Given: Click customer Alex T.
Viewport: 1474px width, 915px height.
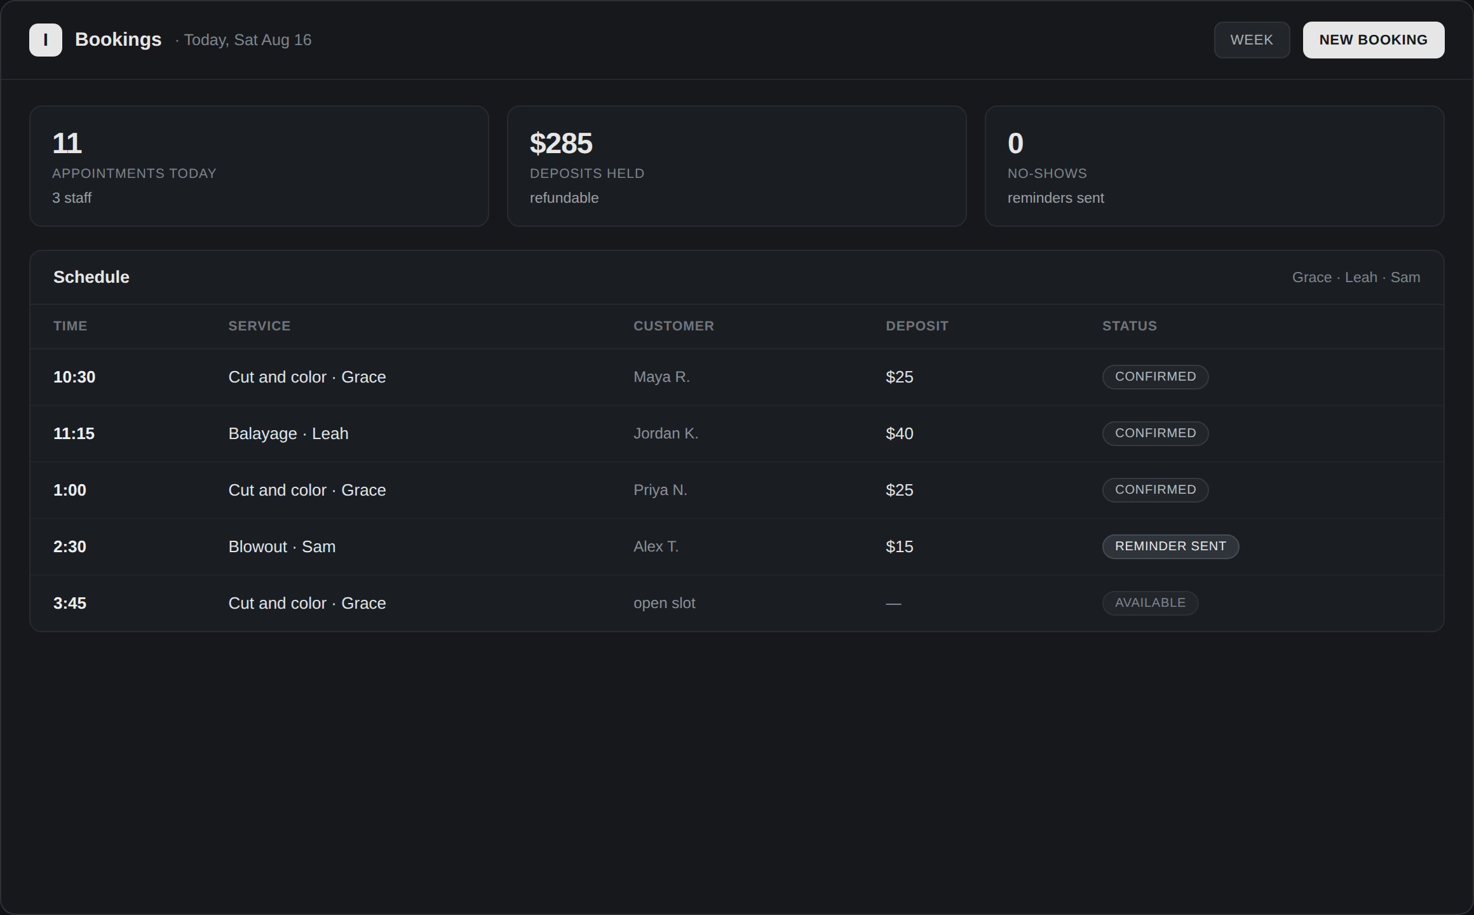Looking at the screenshot, I should pos(656,546).
